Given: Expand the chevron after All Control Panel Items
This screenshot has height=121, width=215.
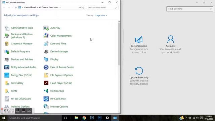Looking at the screenshot, I should pyautogui.click(x=60, y=7).
